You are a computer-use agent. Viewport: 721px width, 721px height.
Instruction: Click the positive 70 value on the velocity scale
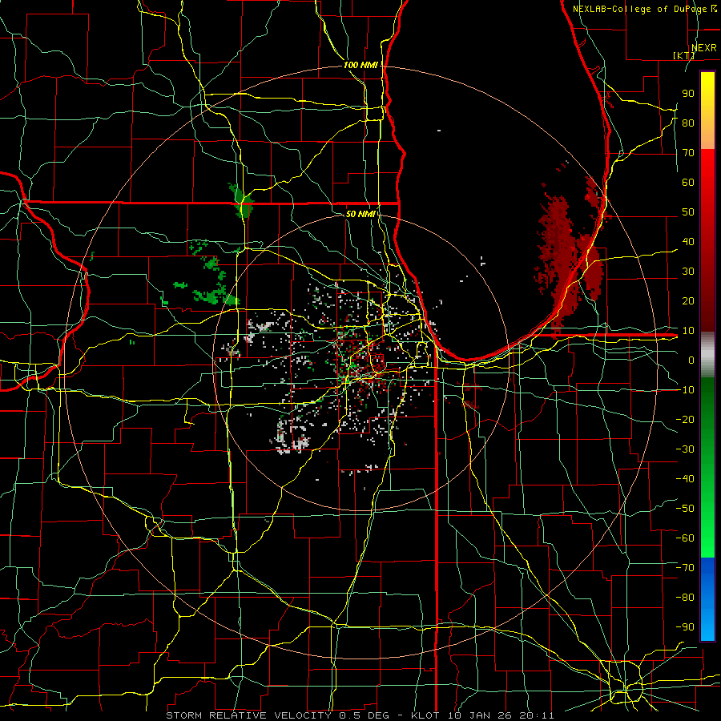pos(688,153)
